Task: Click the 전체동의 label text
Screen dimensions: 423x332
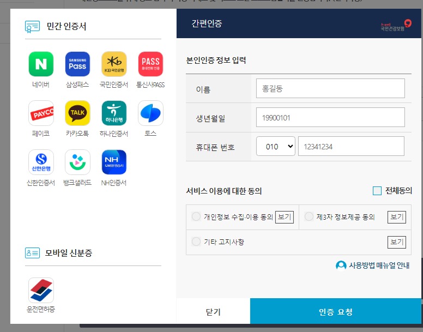Action: pos(398,191)
